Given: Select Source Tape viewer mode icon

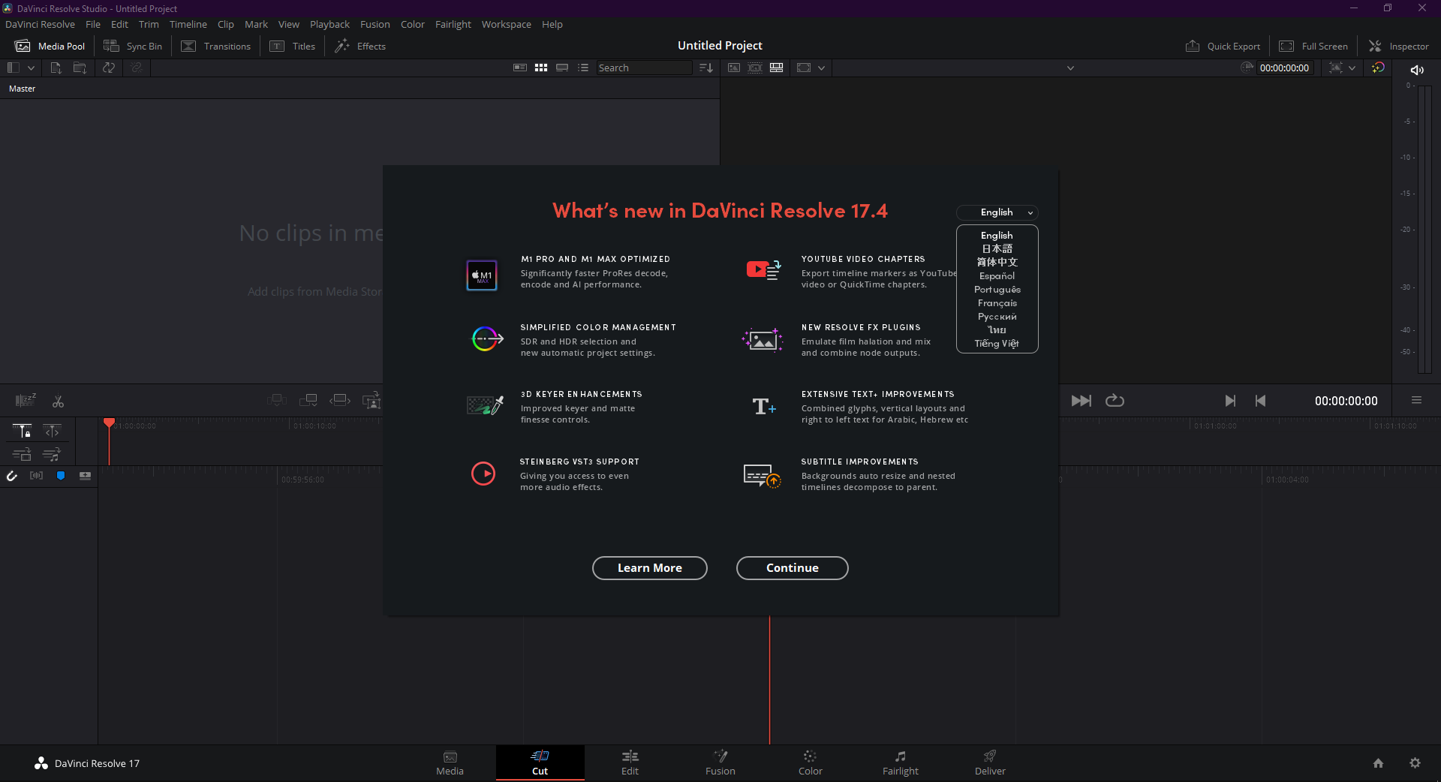Looking at the screenshot, I should [x=755, y=68].
